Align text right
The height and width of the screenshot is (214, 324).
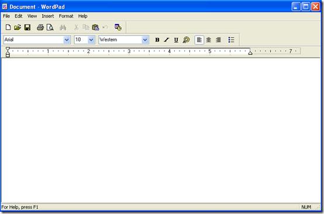click(x=218, y=40)
